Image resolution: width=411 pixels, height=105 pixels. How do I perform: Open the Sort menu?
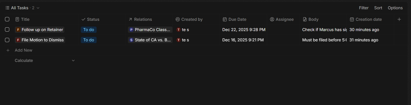pyautogui.click(x=378, y=8)
